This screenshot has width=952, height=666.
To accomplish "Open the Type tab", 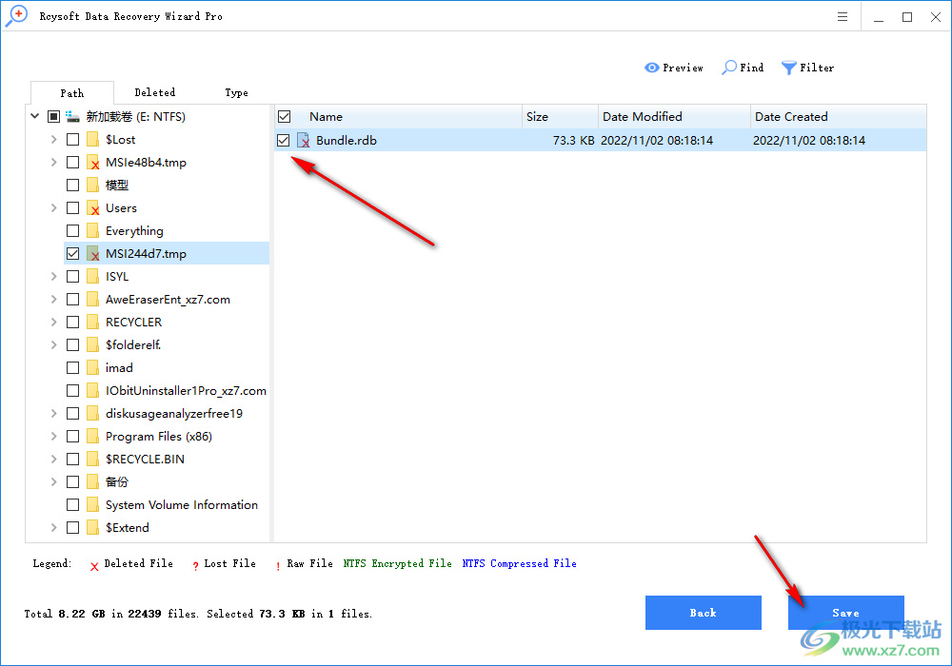I will pos(236,92).
